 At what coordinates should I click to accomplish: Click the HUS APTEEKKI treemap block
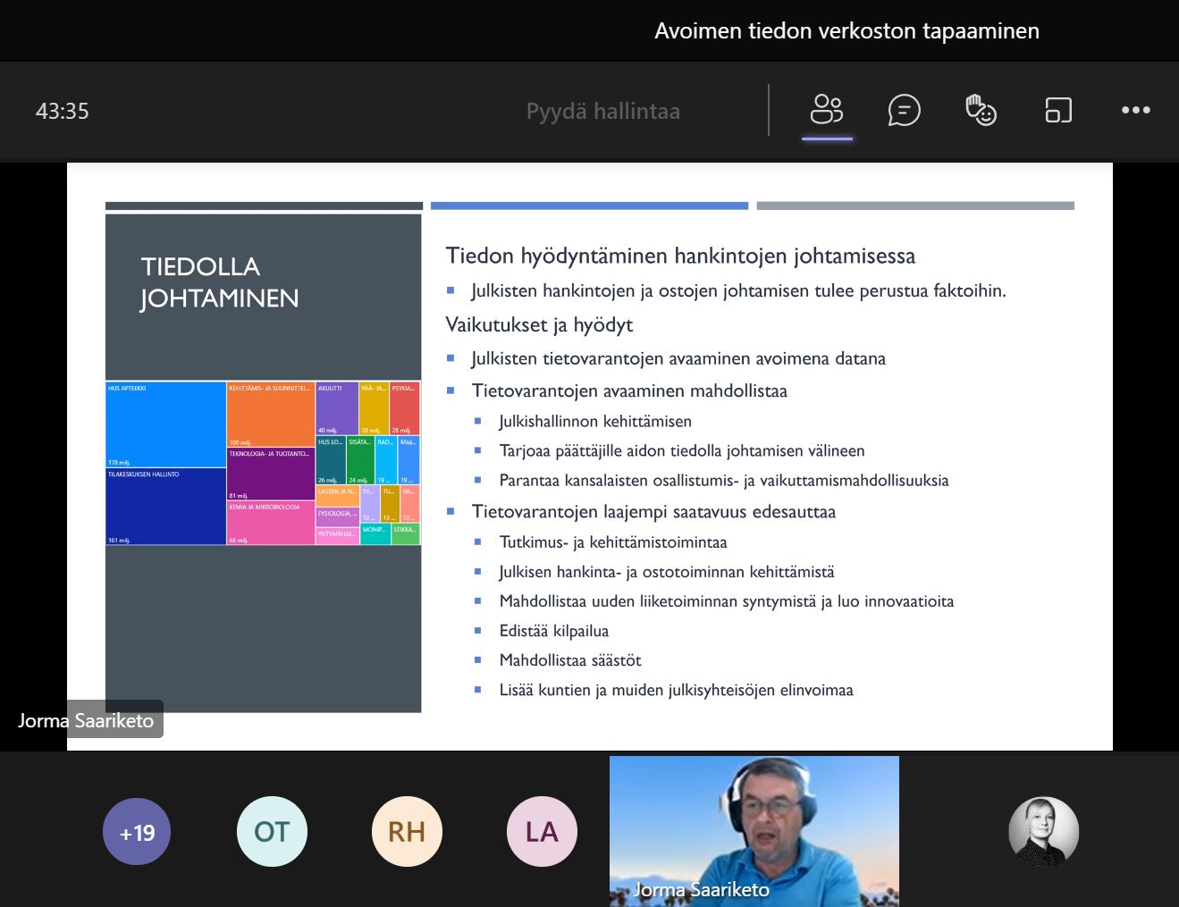tap(165, 424)
